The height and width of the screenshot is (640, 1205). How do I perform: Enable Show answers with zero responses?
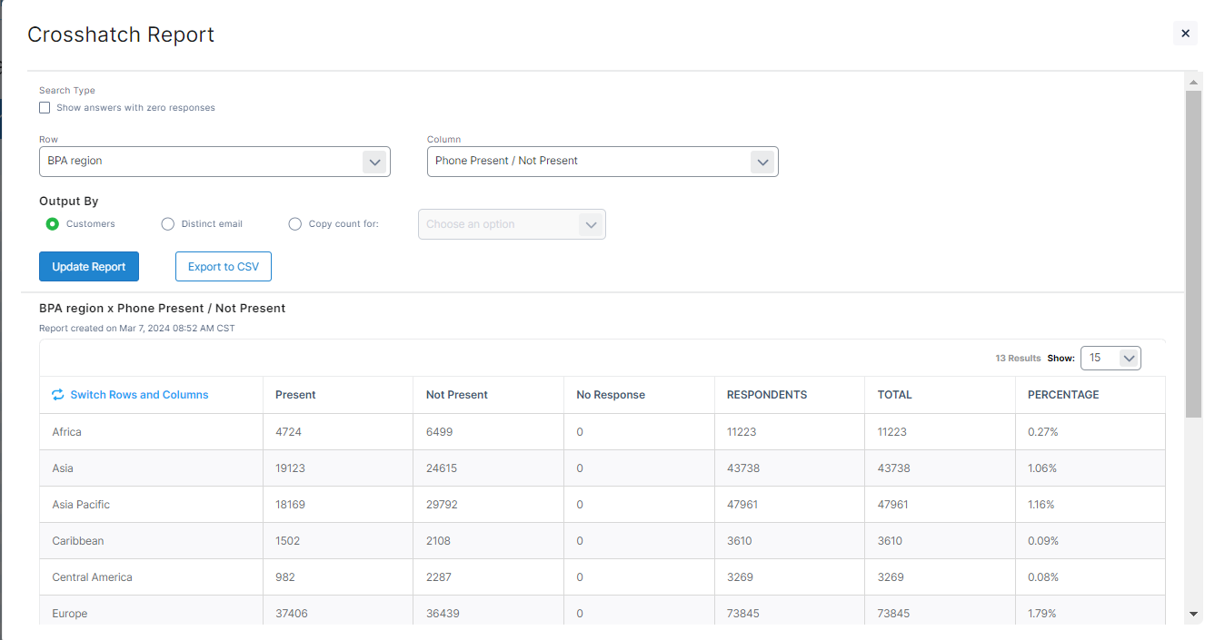click(x=45, y=108)
